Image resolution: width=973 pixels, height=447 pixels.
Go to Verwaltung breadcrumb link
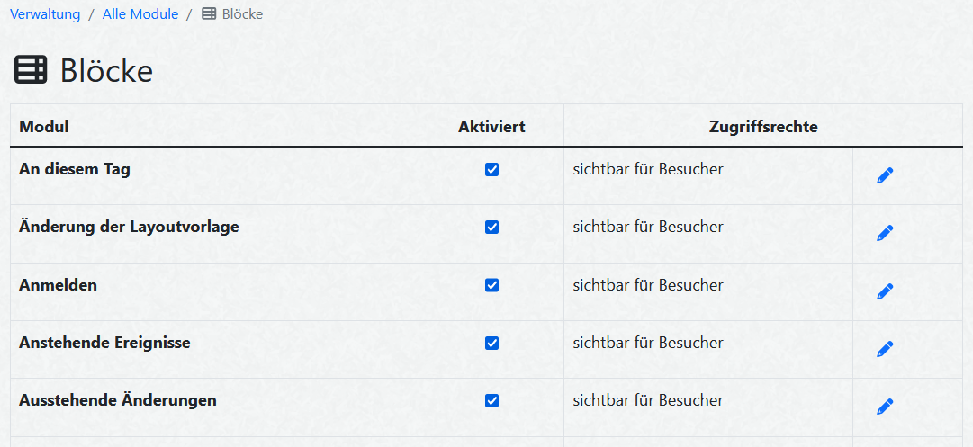pyautogui.click(x=45, y=14)
